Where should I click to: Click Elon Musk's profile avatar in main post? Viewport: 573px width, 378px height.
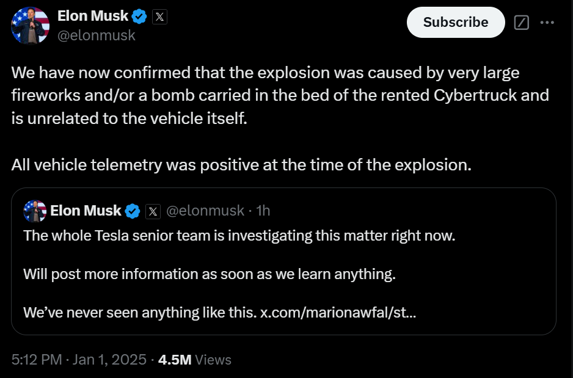31,25
